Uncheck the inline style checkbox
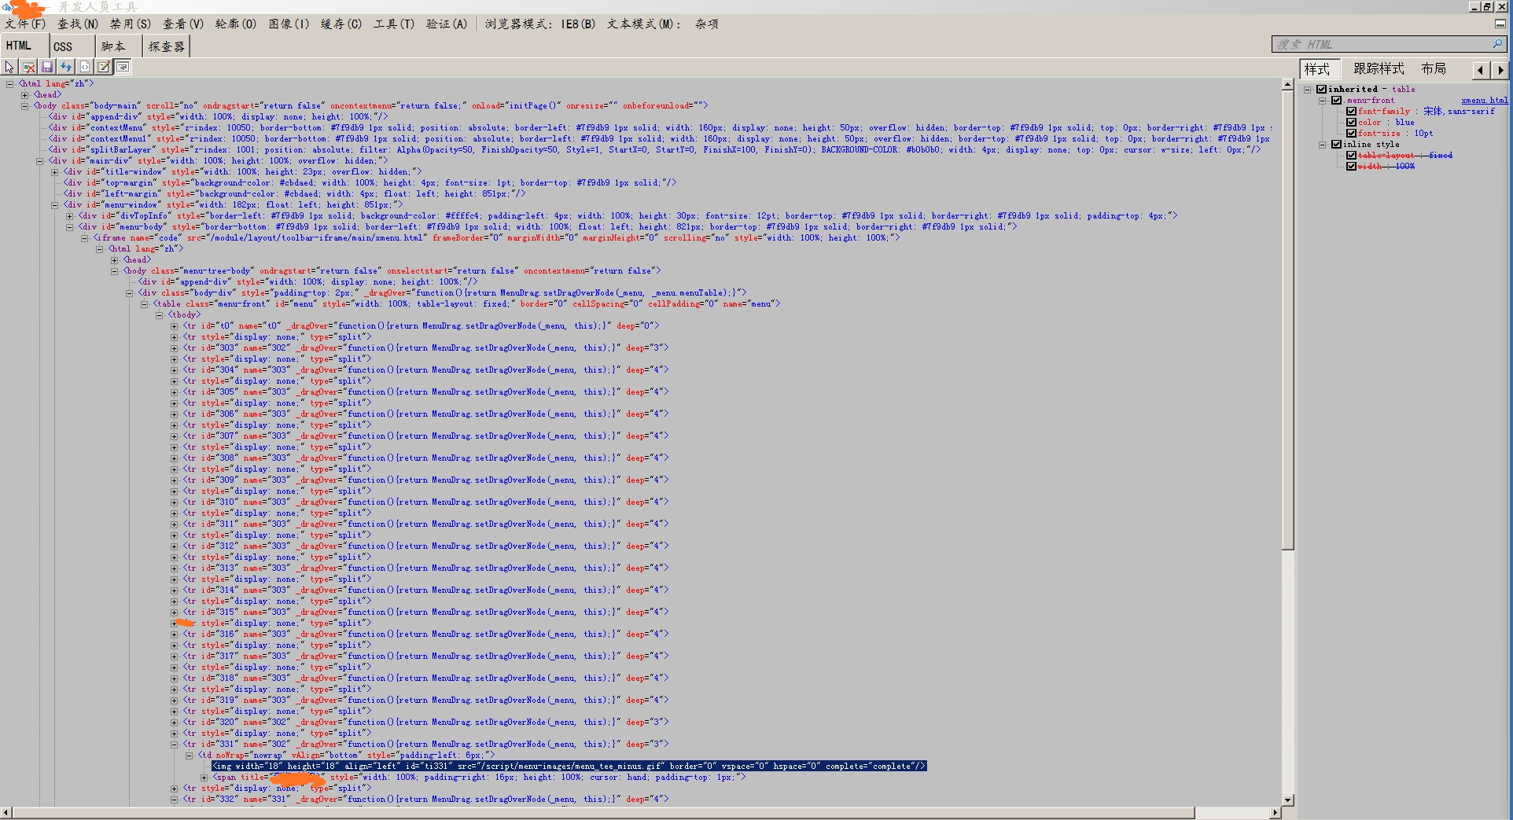 1337,145
